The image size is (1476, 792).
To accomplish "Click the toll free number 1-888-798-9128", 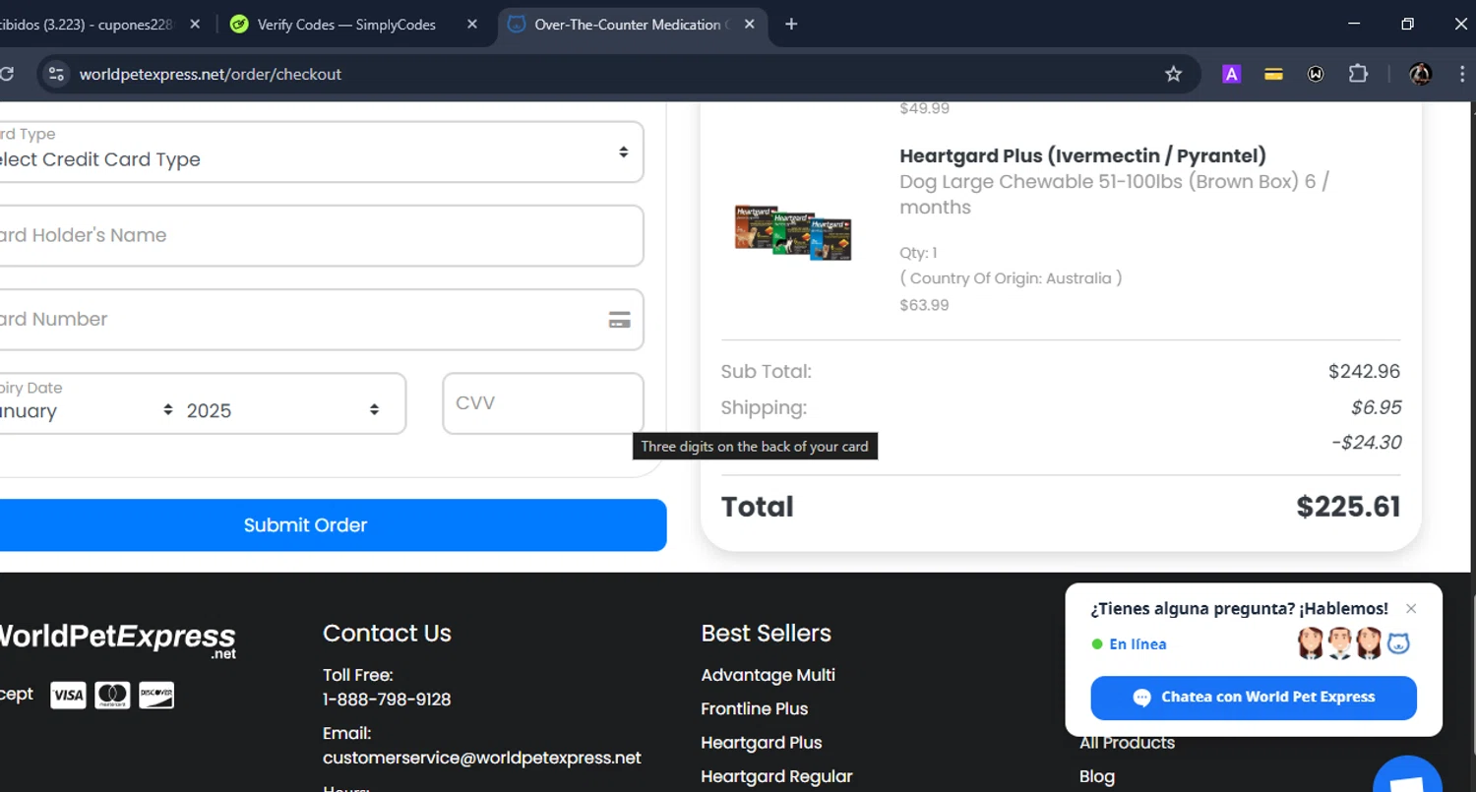I will tap(387, 700).
